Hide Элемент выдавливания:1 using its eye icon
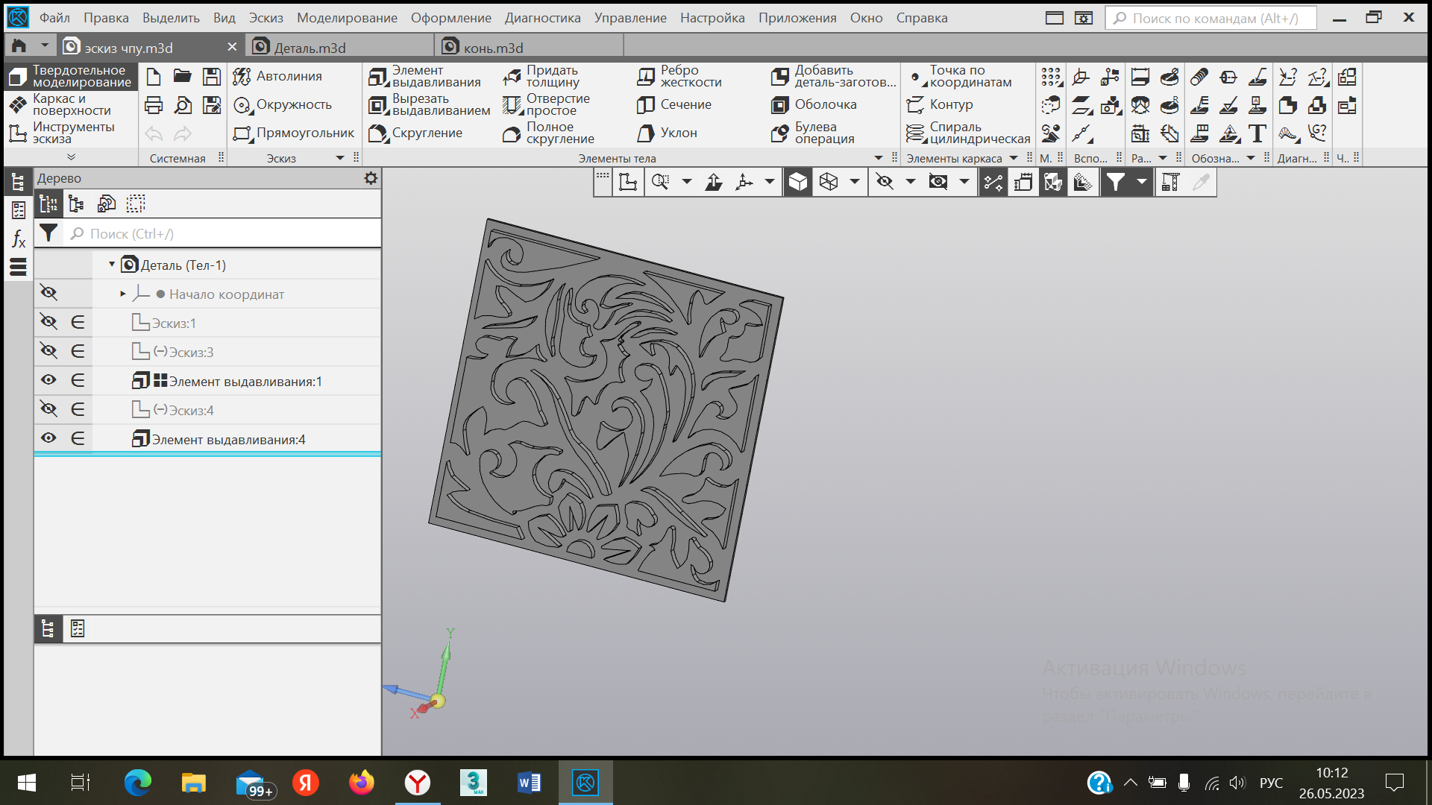1432x805 pixels. coord(48,380)
